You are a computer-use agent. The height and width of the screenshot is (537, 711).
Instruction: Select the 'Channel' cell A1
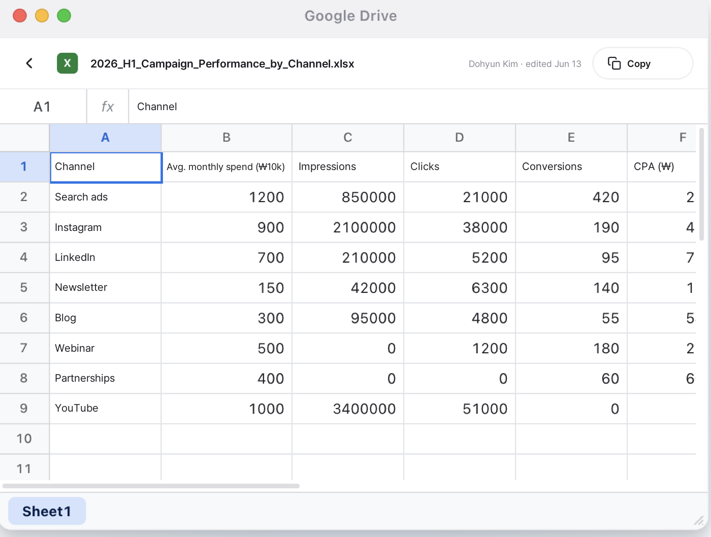[106, 167]
